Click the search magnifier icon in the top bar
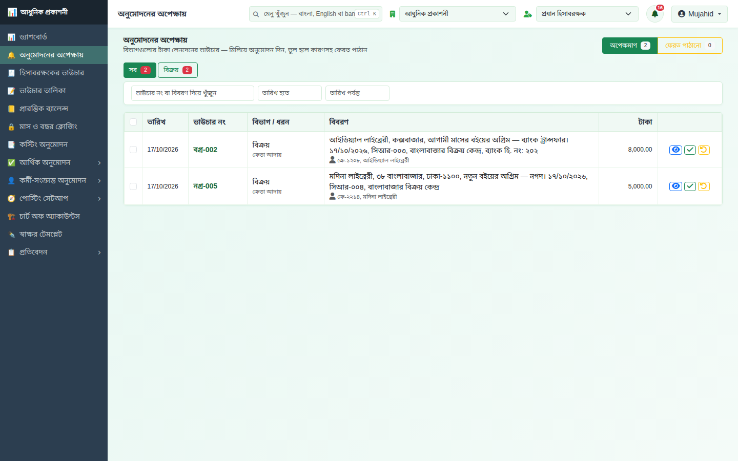Screen dimensions: 738x461 tap(256, 14)
